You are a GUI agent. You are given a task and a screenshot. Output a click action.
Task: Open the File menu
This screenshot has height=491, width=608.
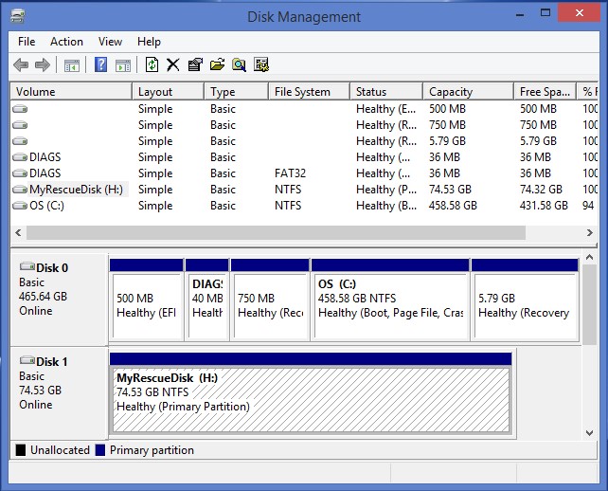pyautogui.click(x=27, y=42)
